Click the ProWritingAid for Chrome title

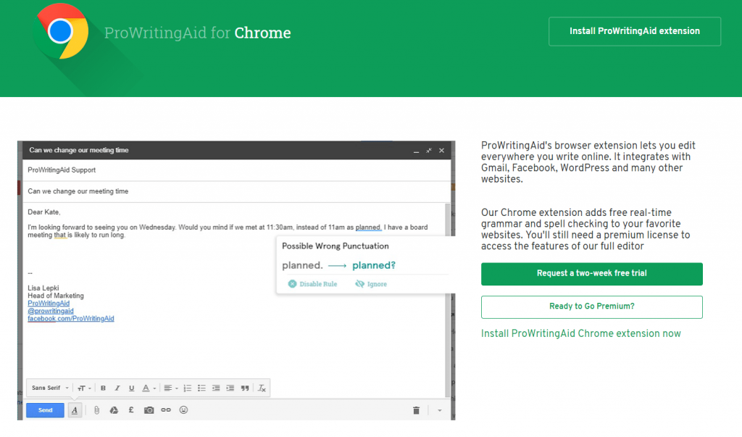coord(197,33)
